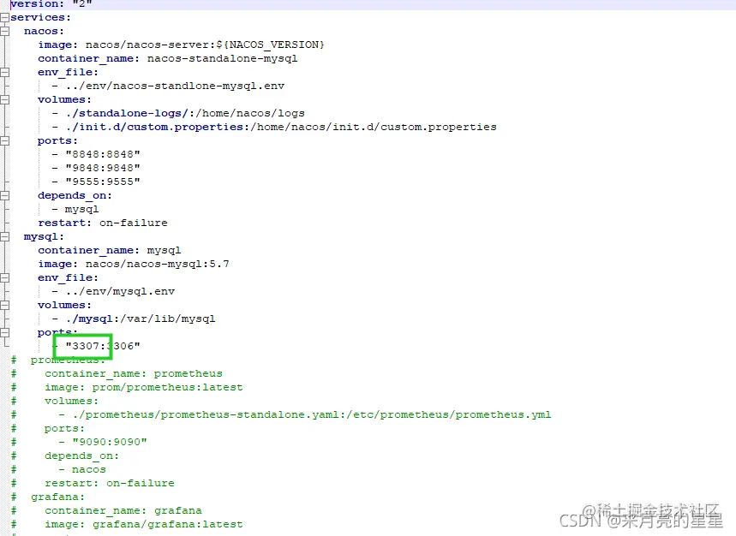Click the 'nacos:' service key text
736x536 pixels.
pos(44,31)
